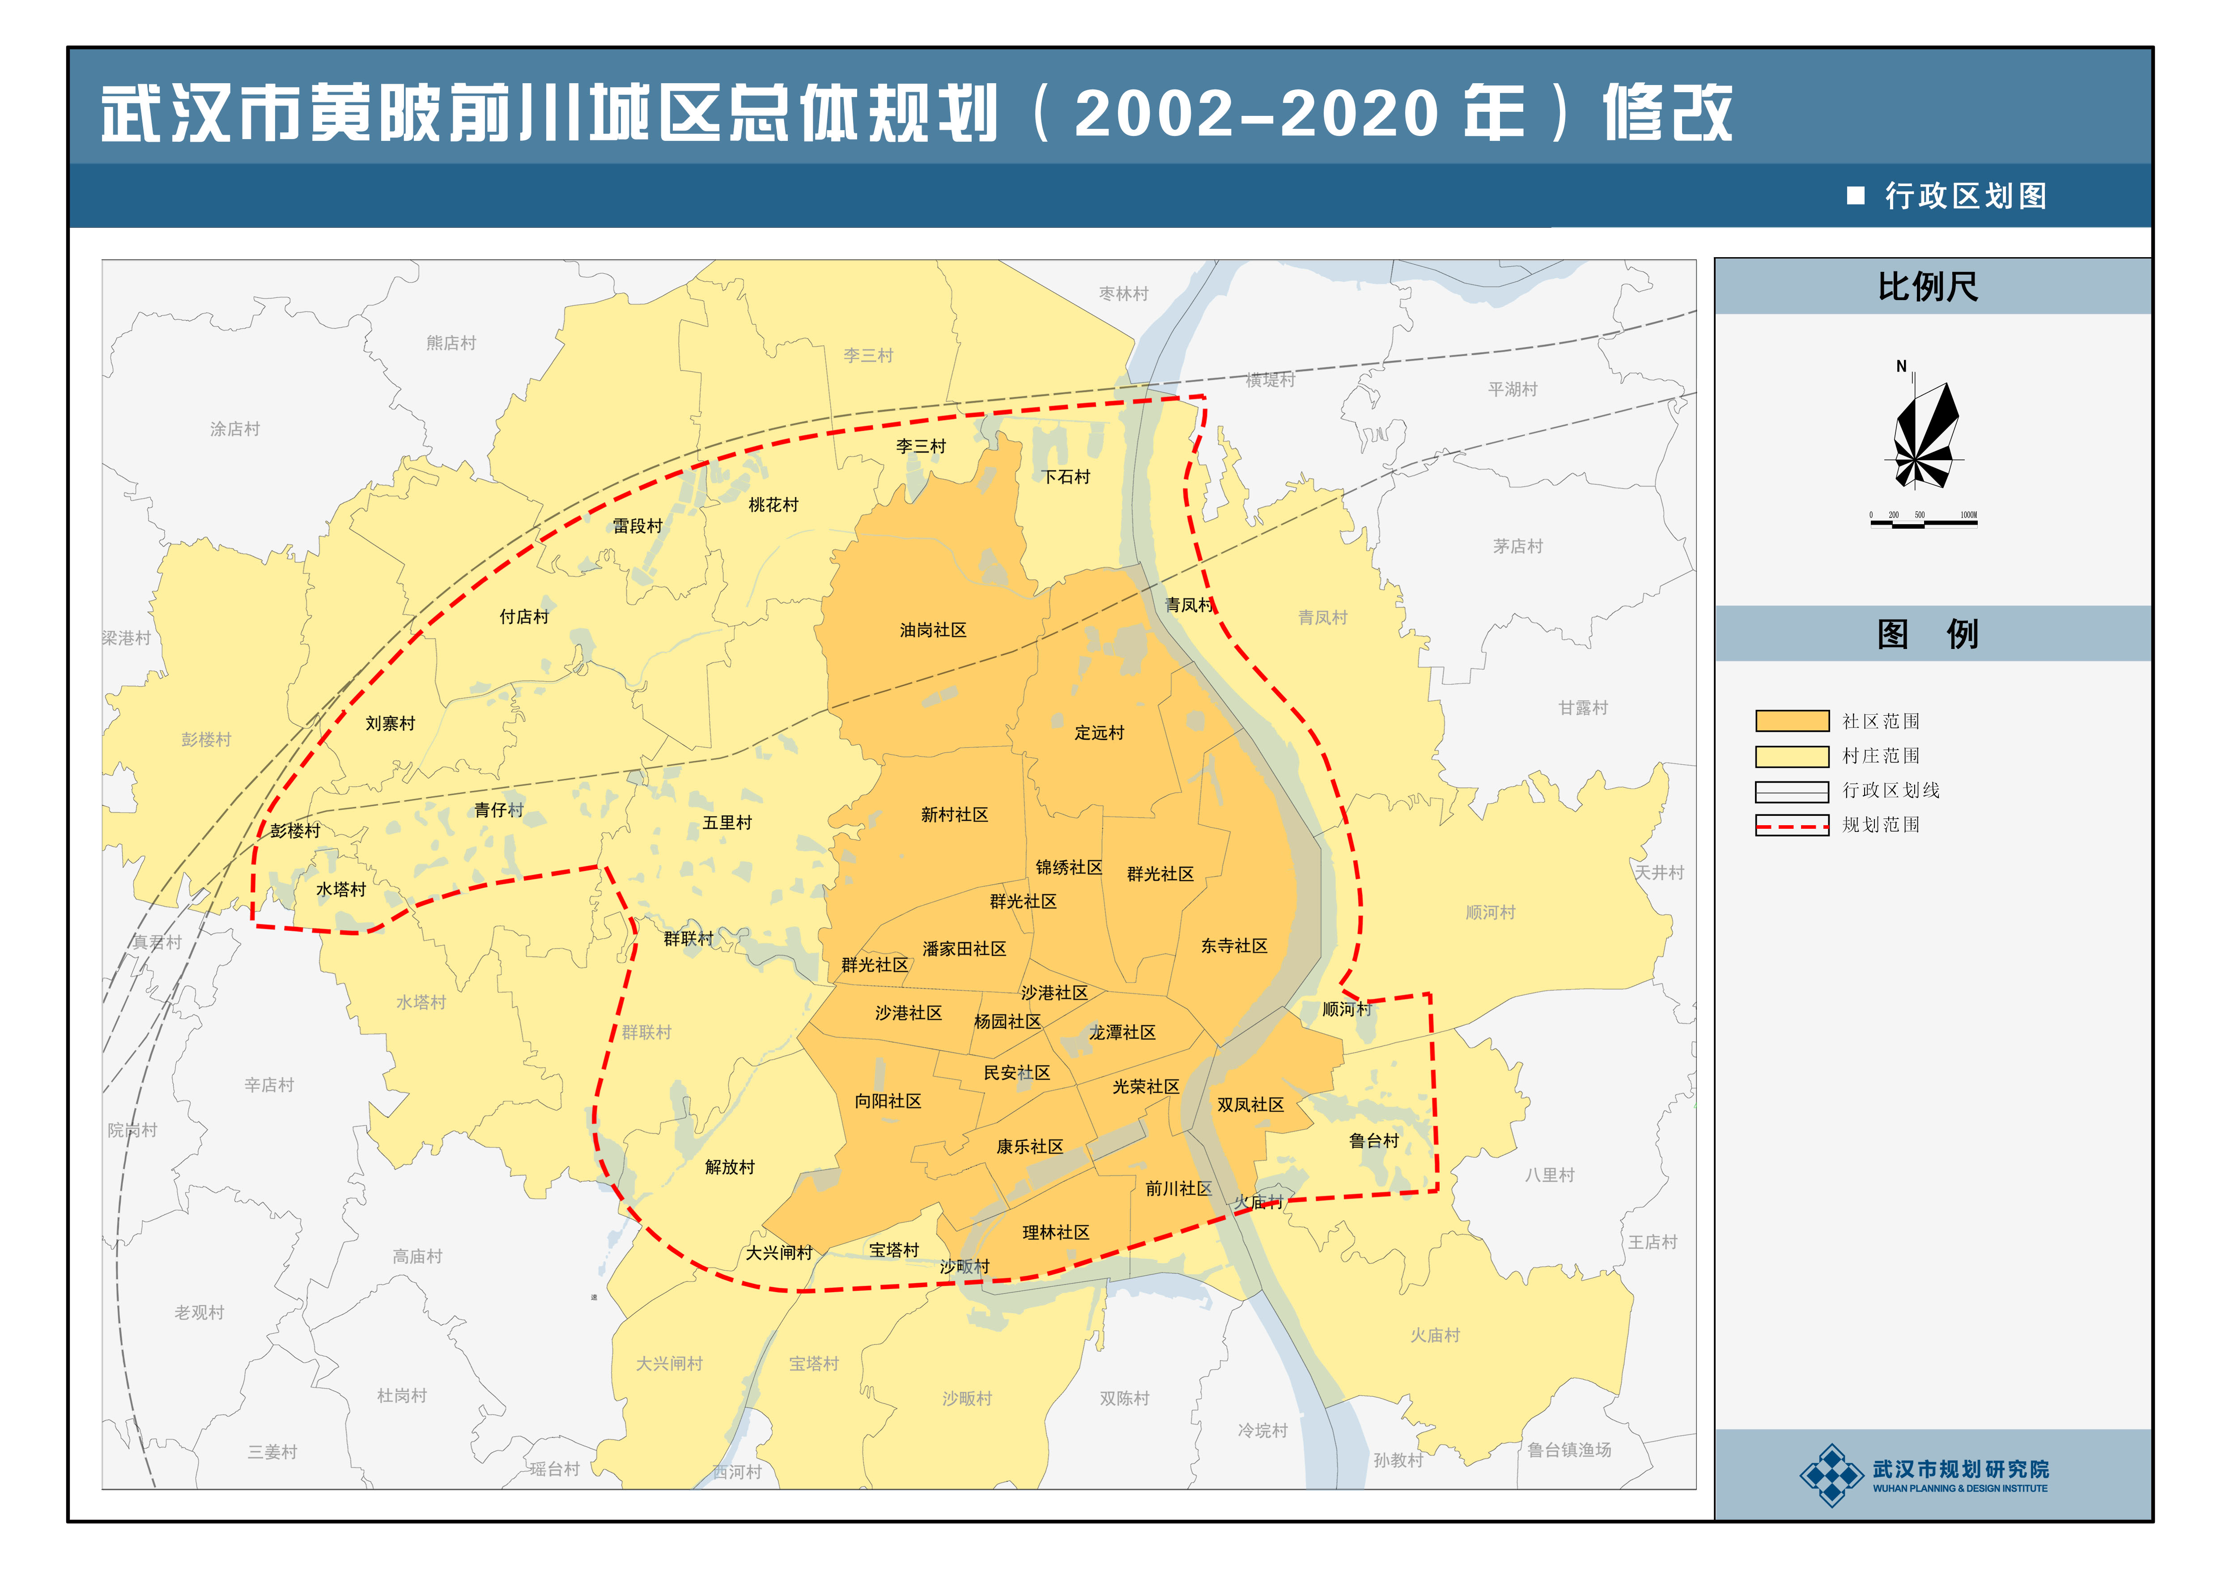The image size is (2222, 1569).
Task: Click the gray 天井村 label
Action: [1660, 872]
